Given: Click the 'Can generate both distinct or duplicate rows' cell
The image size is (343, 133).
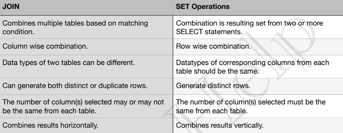Looking at the screenshot, I should click(x=86, y=86).
